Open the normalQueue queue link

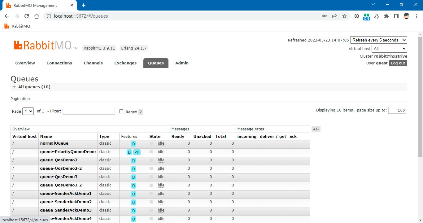pos(54,143)
